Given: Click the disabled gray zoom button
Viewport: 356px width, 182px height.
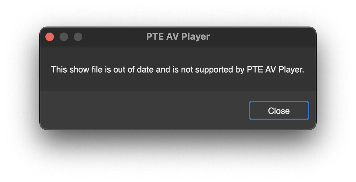Looking at the screenshot, I should coord(78,37).
